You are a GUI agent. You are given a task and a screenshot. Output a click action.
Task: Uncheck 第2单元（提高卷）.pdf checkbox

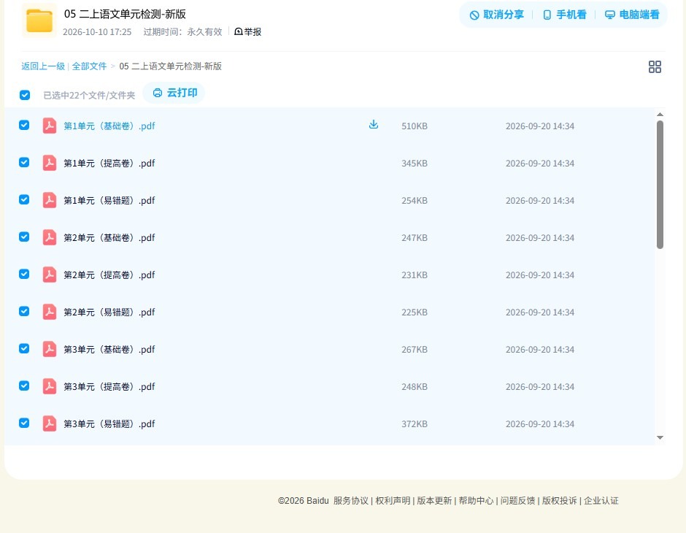pos(24,274)
